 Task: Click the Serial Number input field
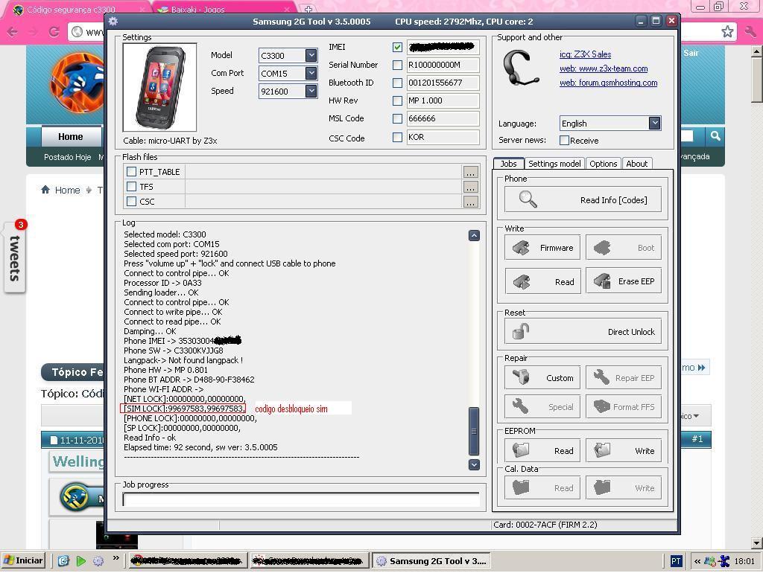(x=443, y=65)
